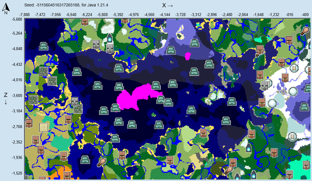
Task: Click the left pillager outpost of the northern pair
Action: click(96, 44)
